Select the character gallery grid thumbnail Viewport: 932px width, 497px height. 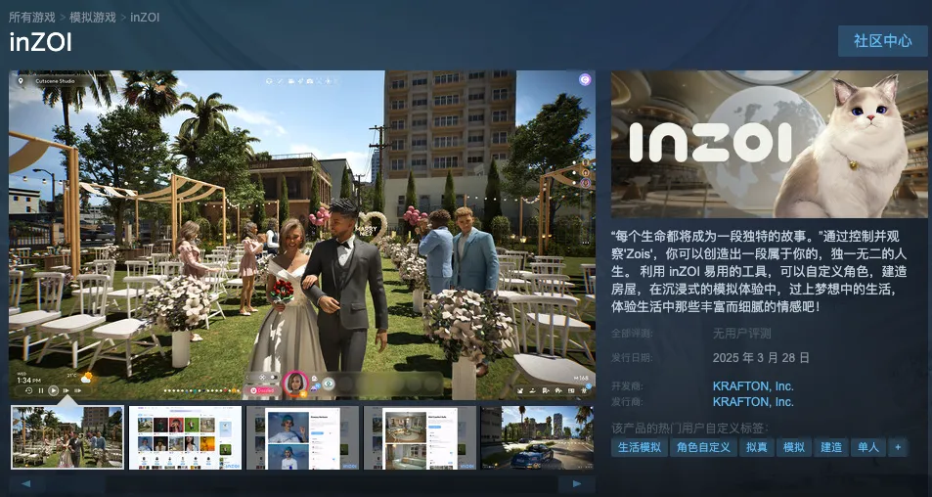(x=185, y=437)
